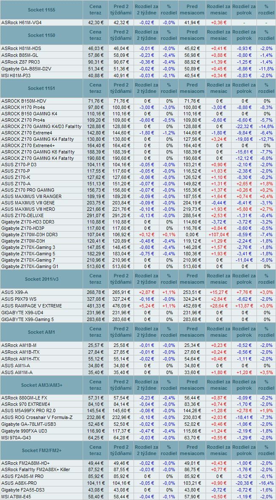
Task: Click the +15,27 € monthly difference cell
Action: coord(219,292)
